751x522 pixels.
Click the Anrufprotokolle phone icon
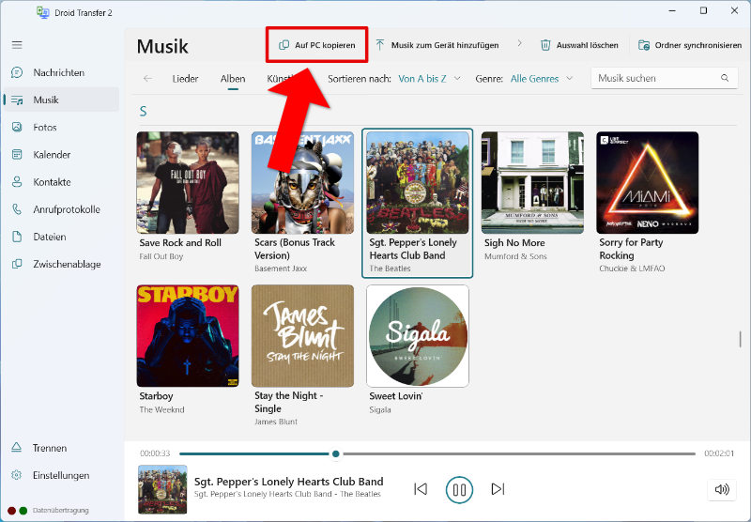(x=17, y=209)
